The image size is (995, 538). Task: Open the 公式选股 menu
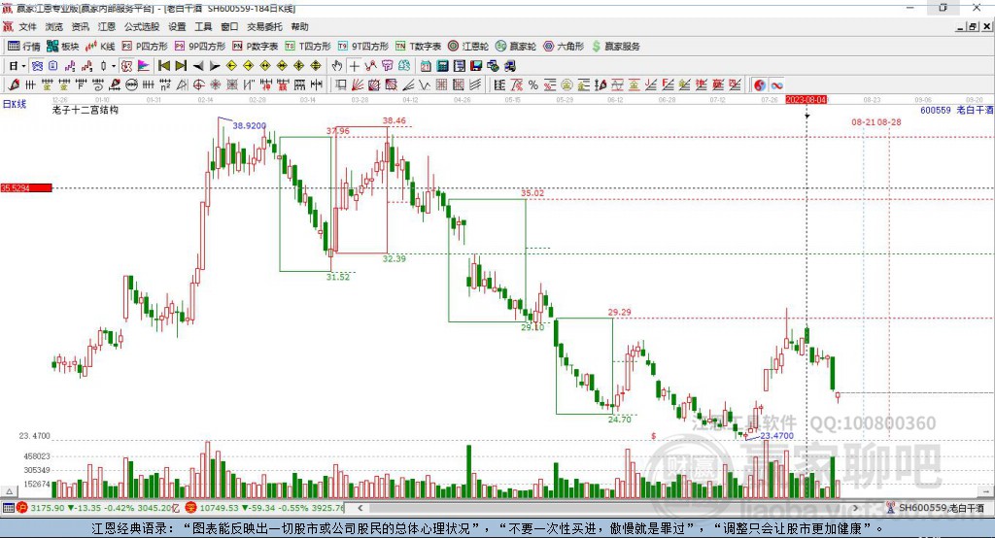click(142, 26)
